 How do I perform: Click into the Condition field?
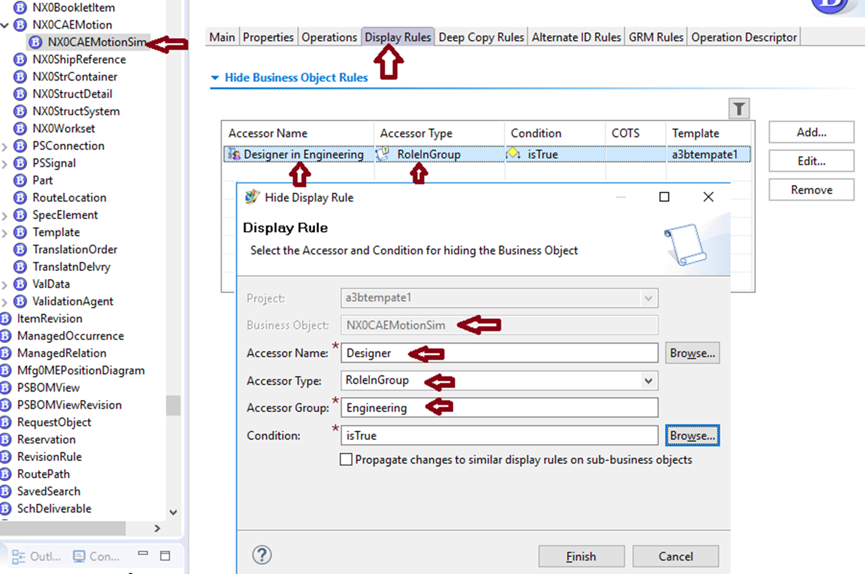pyautogui.click(x=499, y=435)
